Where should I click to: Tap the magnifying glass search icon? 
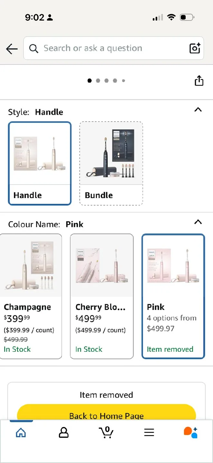tap(33, 49)
